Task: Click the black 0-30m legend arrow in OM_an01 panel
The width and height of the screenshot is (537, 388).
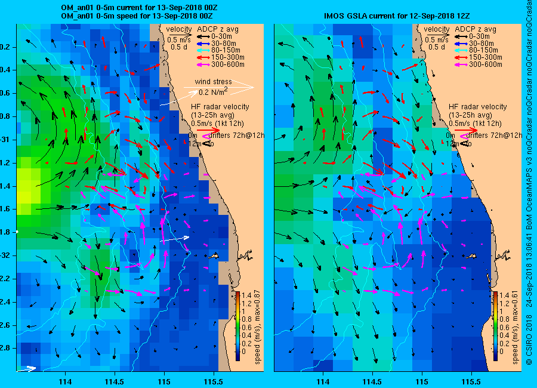Action: point(203,36)
